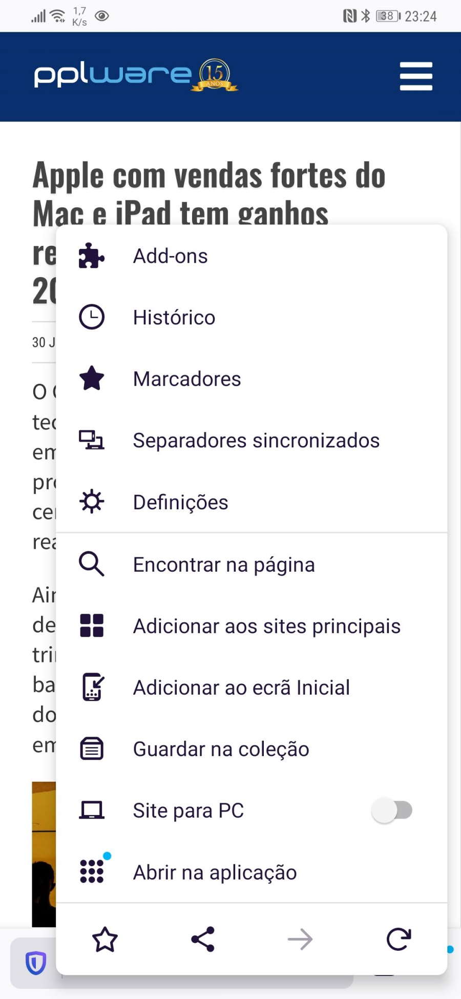The width and height of the screenshot is (461, 999).
Task: Click the Histórico clock icon
Action: 92,317
